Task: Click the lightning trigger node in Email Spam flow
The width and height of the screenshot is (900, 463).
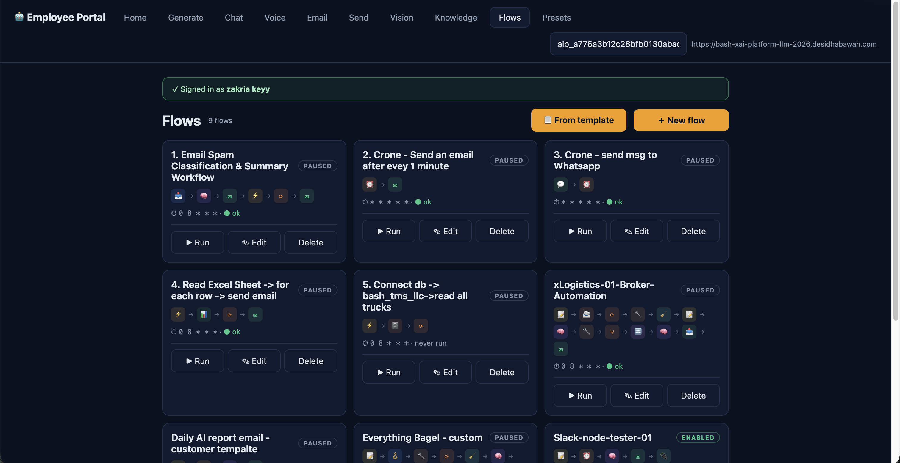Action: [x=255, y=196]
